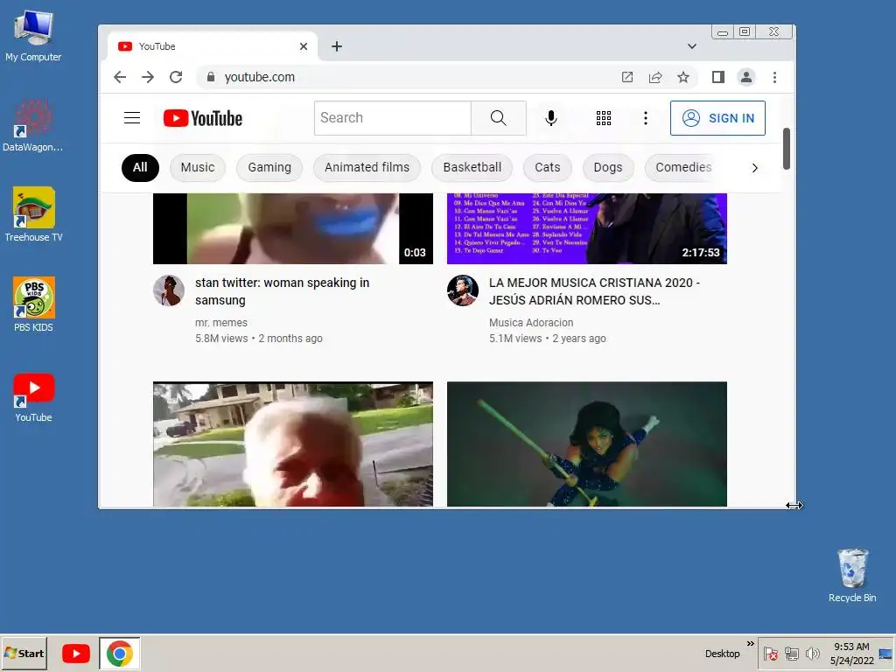Select the Music filter chip
This screenshot has height=672, width=896.
click(x=198, y=167)
